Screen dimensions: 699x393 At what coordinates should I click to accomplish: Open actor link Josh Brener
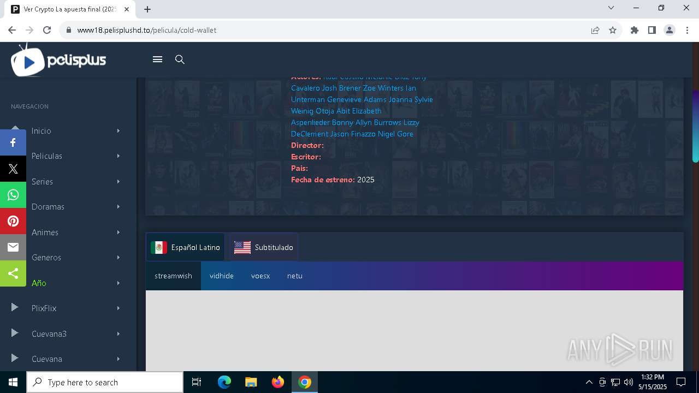pos(341,88)
